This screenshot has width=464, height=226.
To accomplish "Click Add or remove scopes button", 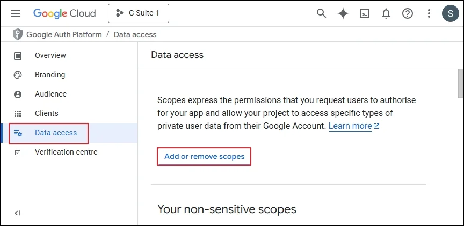I will (204, 157).
